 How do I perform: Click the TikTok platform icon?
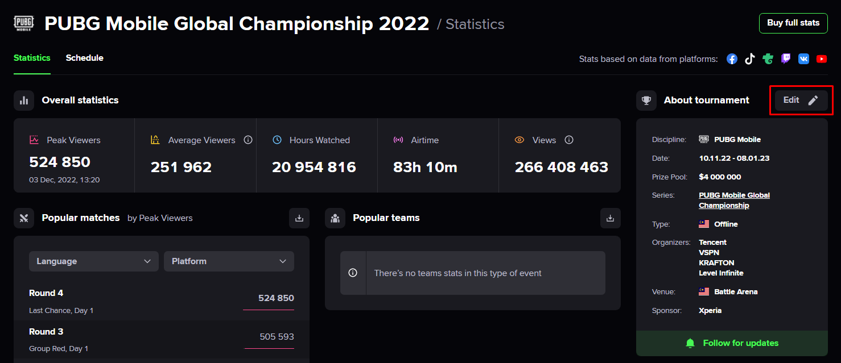[750, 59]
